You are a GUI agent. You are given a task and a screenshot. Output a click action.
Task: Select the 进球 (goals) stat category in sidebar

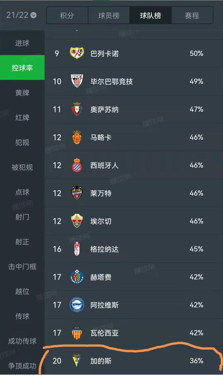click(x=22, y=43)
